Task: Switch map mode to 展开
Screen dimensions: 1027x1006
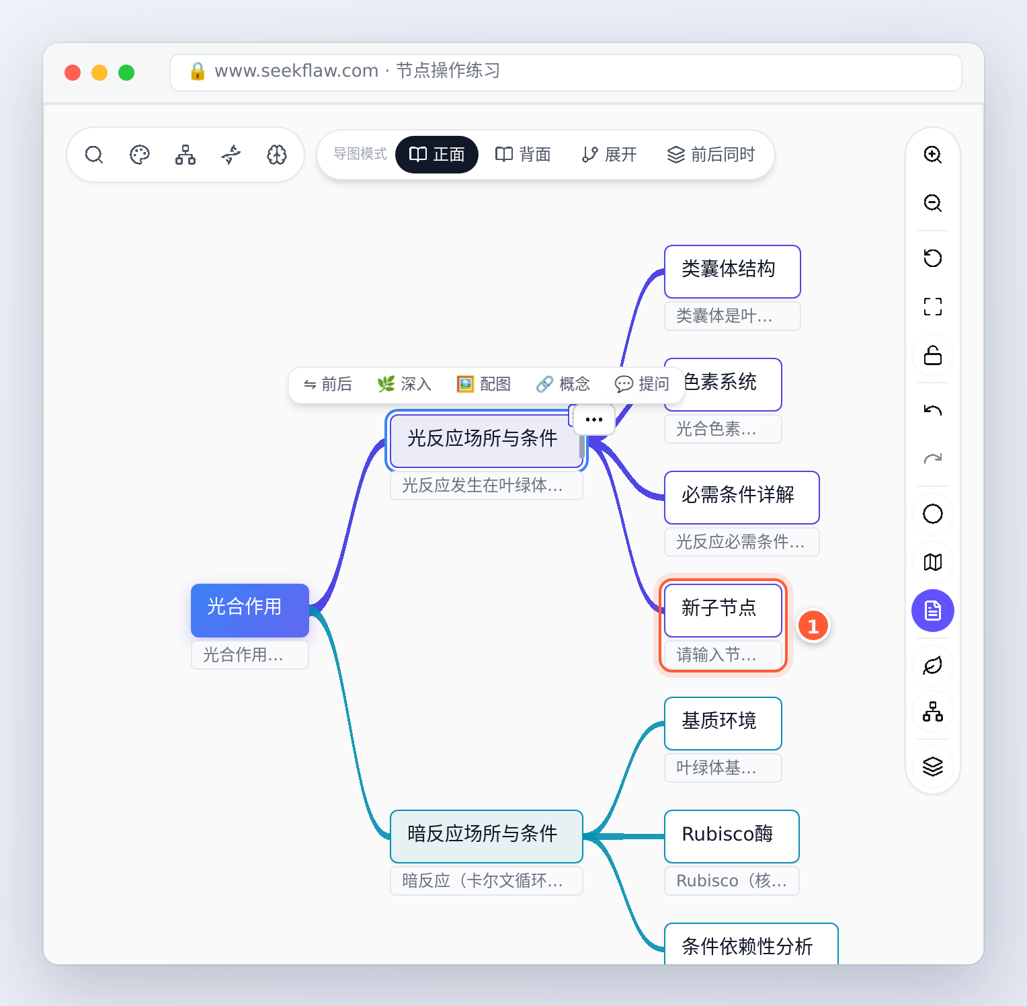Action: [x=609, y=155]
